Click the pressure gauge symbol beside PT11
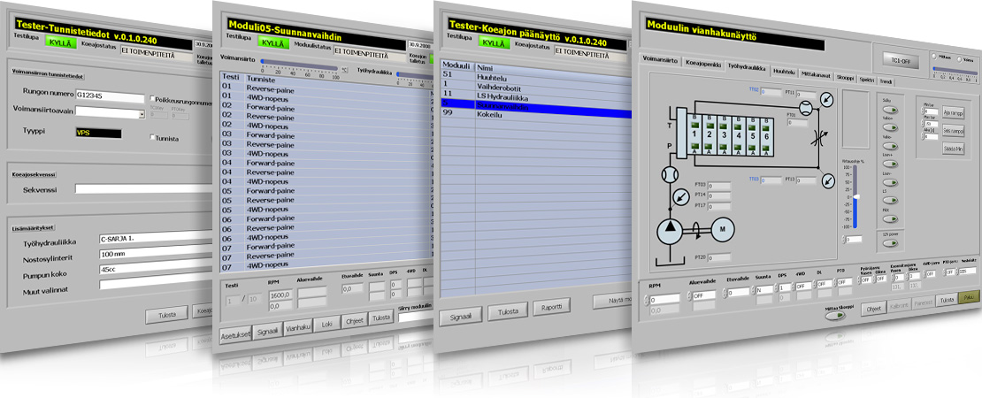982x398 pixels. (x=826, y=99)
